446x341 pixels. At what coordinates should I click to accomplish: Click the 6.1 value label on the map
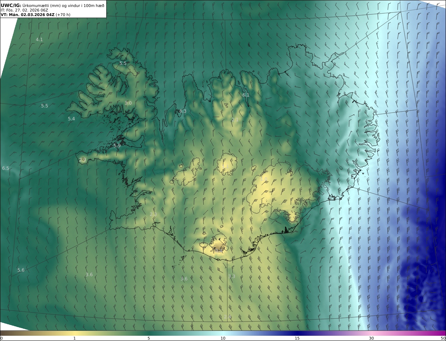246,95
